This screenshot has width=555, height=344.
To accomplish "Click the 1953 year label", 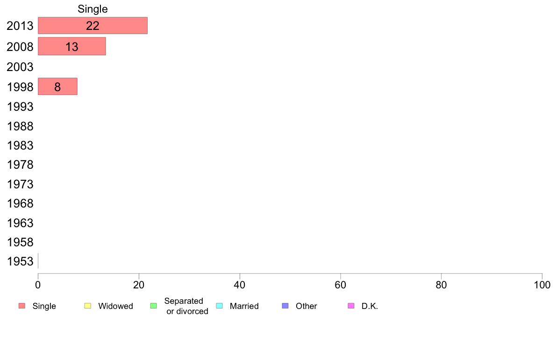I will [20, 261].
